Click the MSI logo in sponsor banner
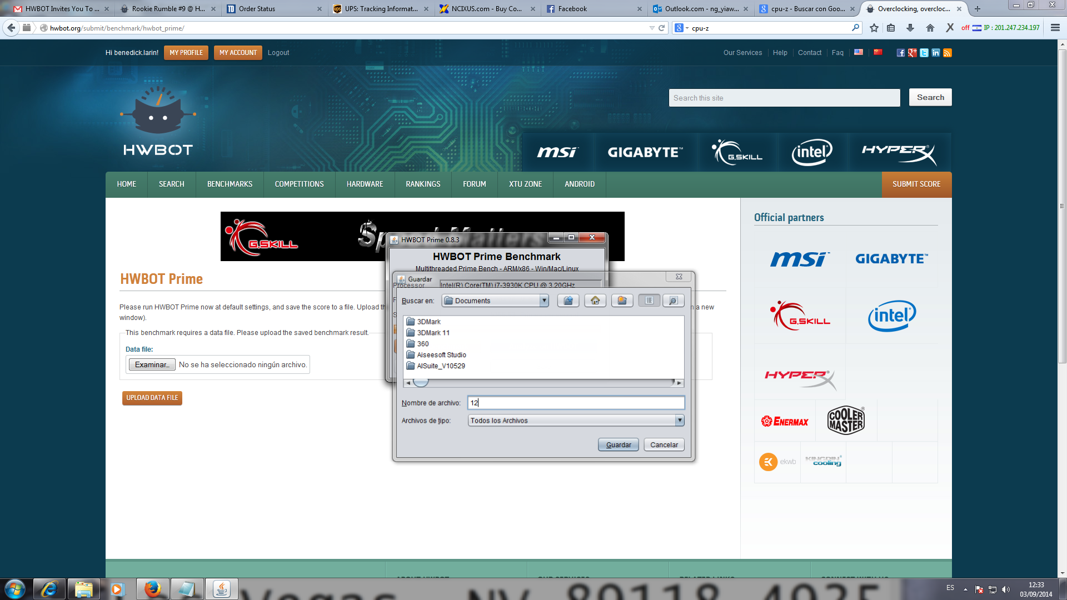The width and height of the screenshot is (1067, 600). [x=557, y=152]
